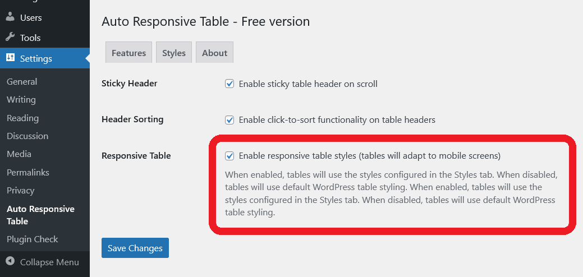Open Media settings link
The height and width of the screenshot is (277, 583).
(19, 154)
